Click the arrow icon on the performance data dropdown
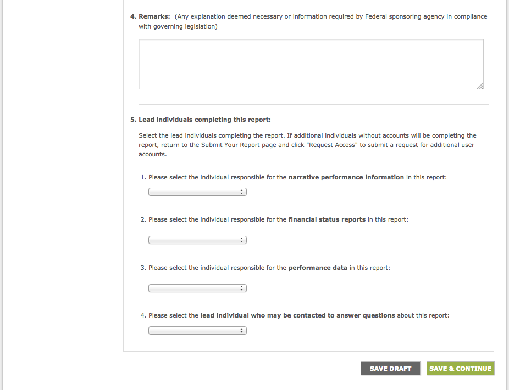509x390 pixels. (x=242, y=289)
